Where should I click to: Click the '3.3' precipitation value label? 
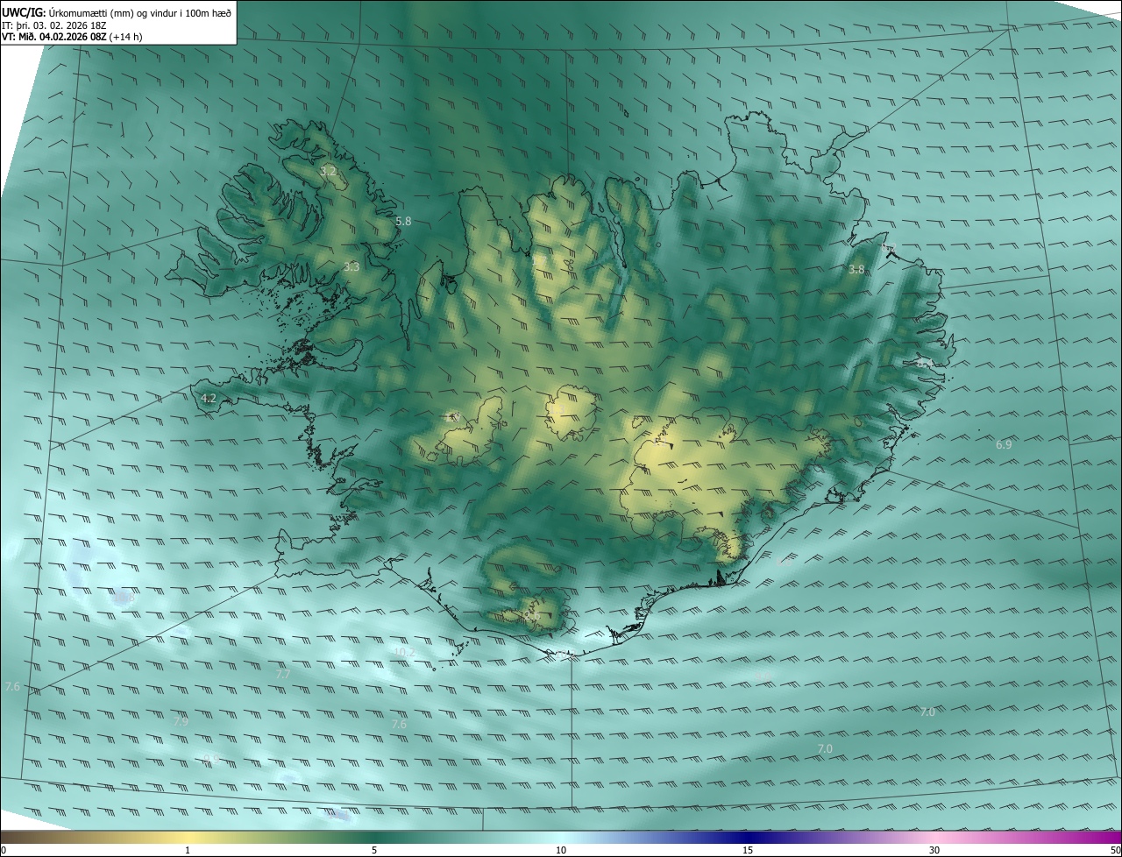click(x=351, y=266)
